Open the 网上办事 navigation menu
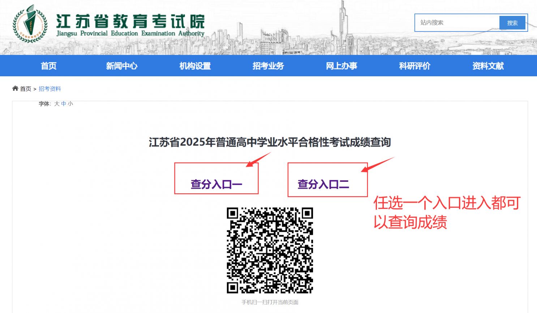The image size is (537, 313). click(341, 66)
